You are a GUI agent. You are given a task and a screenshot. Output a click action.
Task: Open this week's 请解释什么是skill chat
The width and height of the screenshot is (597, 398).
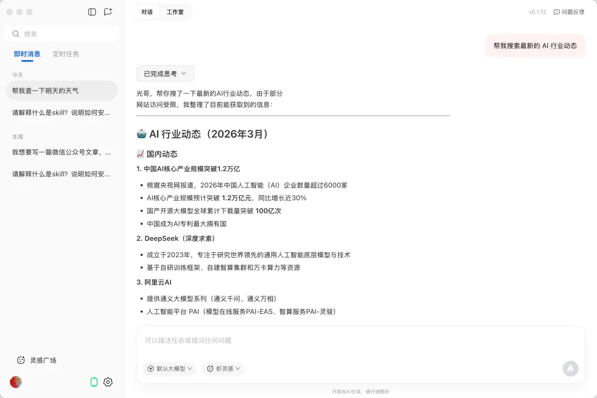coord(62,174)
